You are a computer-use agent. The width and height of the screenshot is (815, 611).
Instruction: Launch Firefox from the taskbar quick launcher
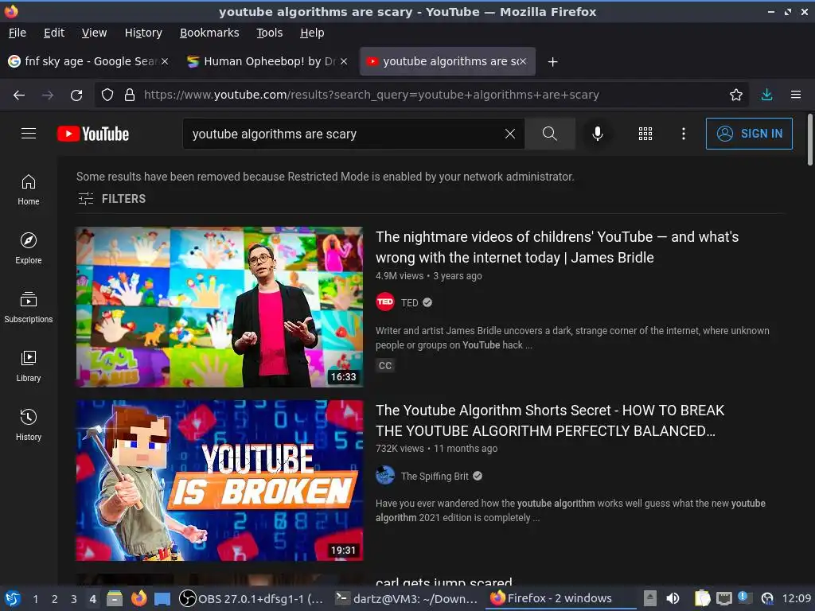click(x=138, y=598)
